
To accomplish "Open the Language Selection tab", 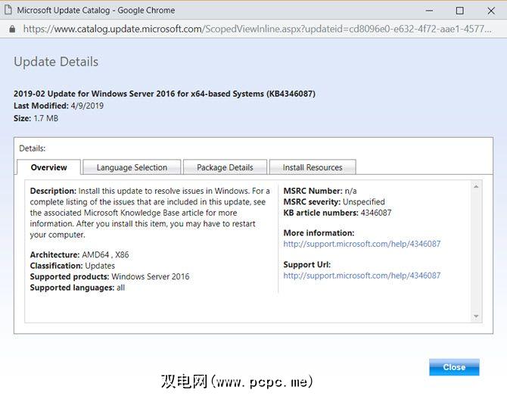I will [132, 167].
